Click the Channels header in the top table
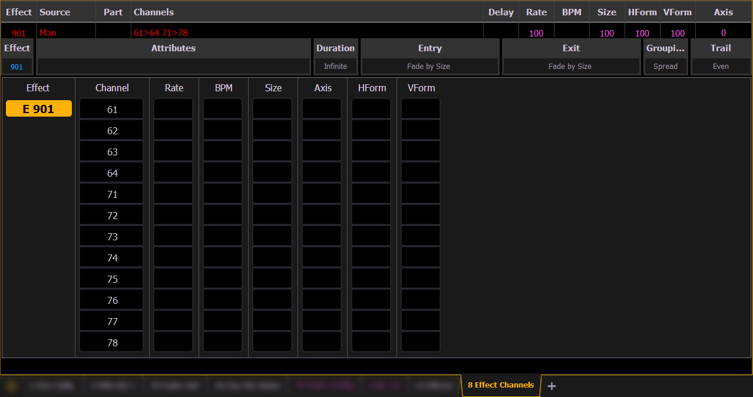 (154, 12)
